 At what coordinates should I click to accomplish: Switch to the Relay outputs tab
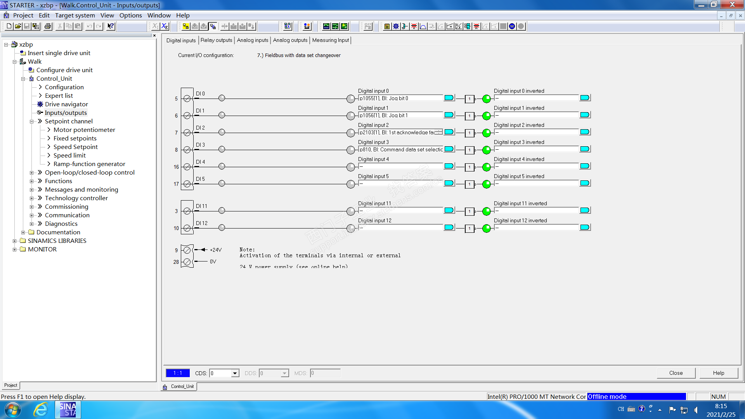pyautogui.click(x=216, y=40)
